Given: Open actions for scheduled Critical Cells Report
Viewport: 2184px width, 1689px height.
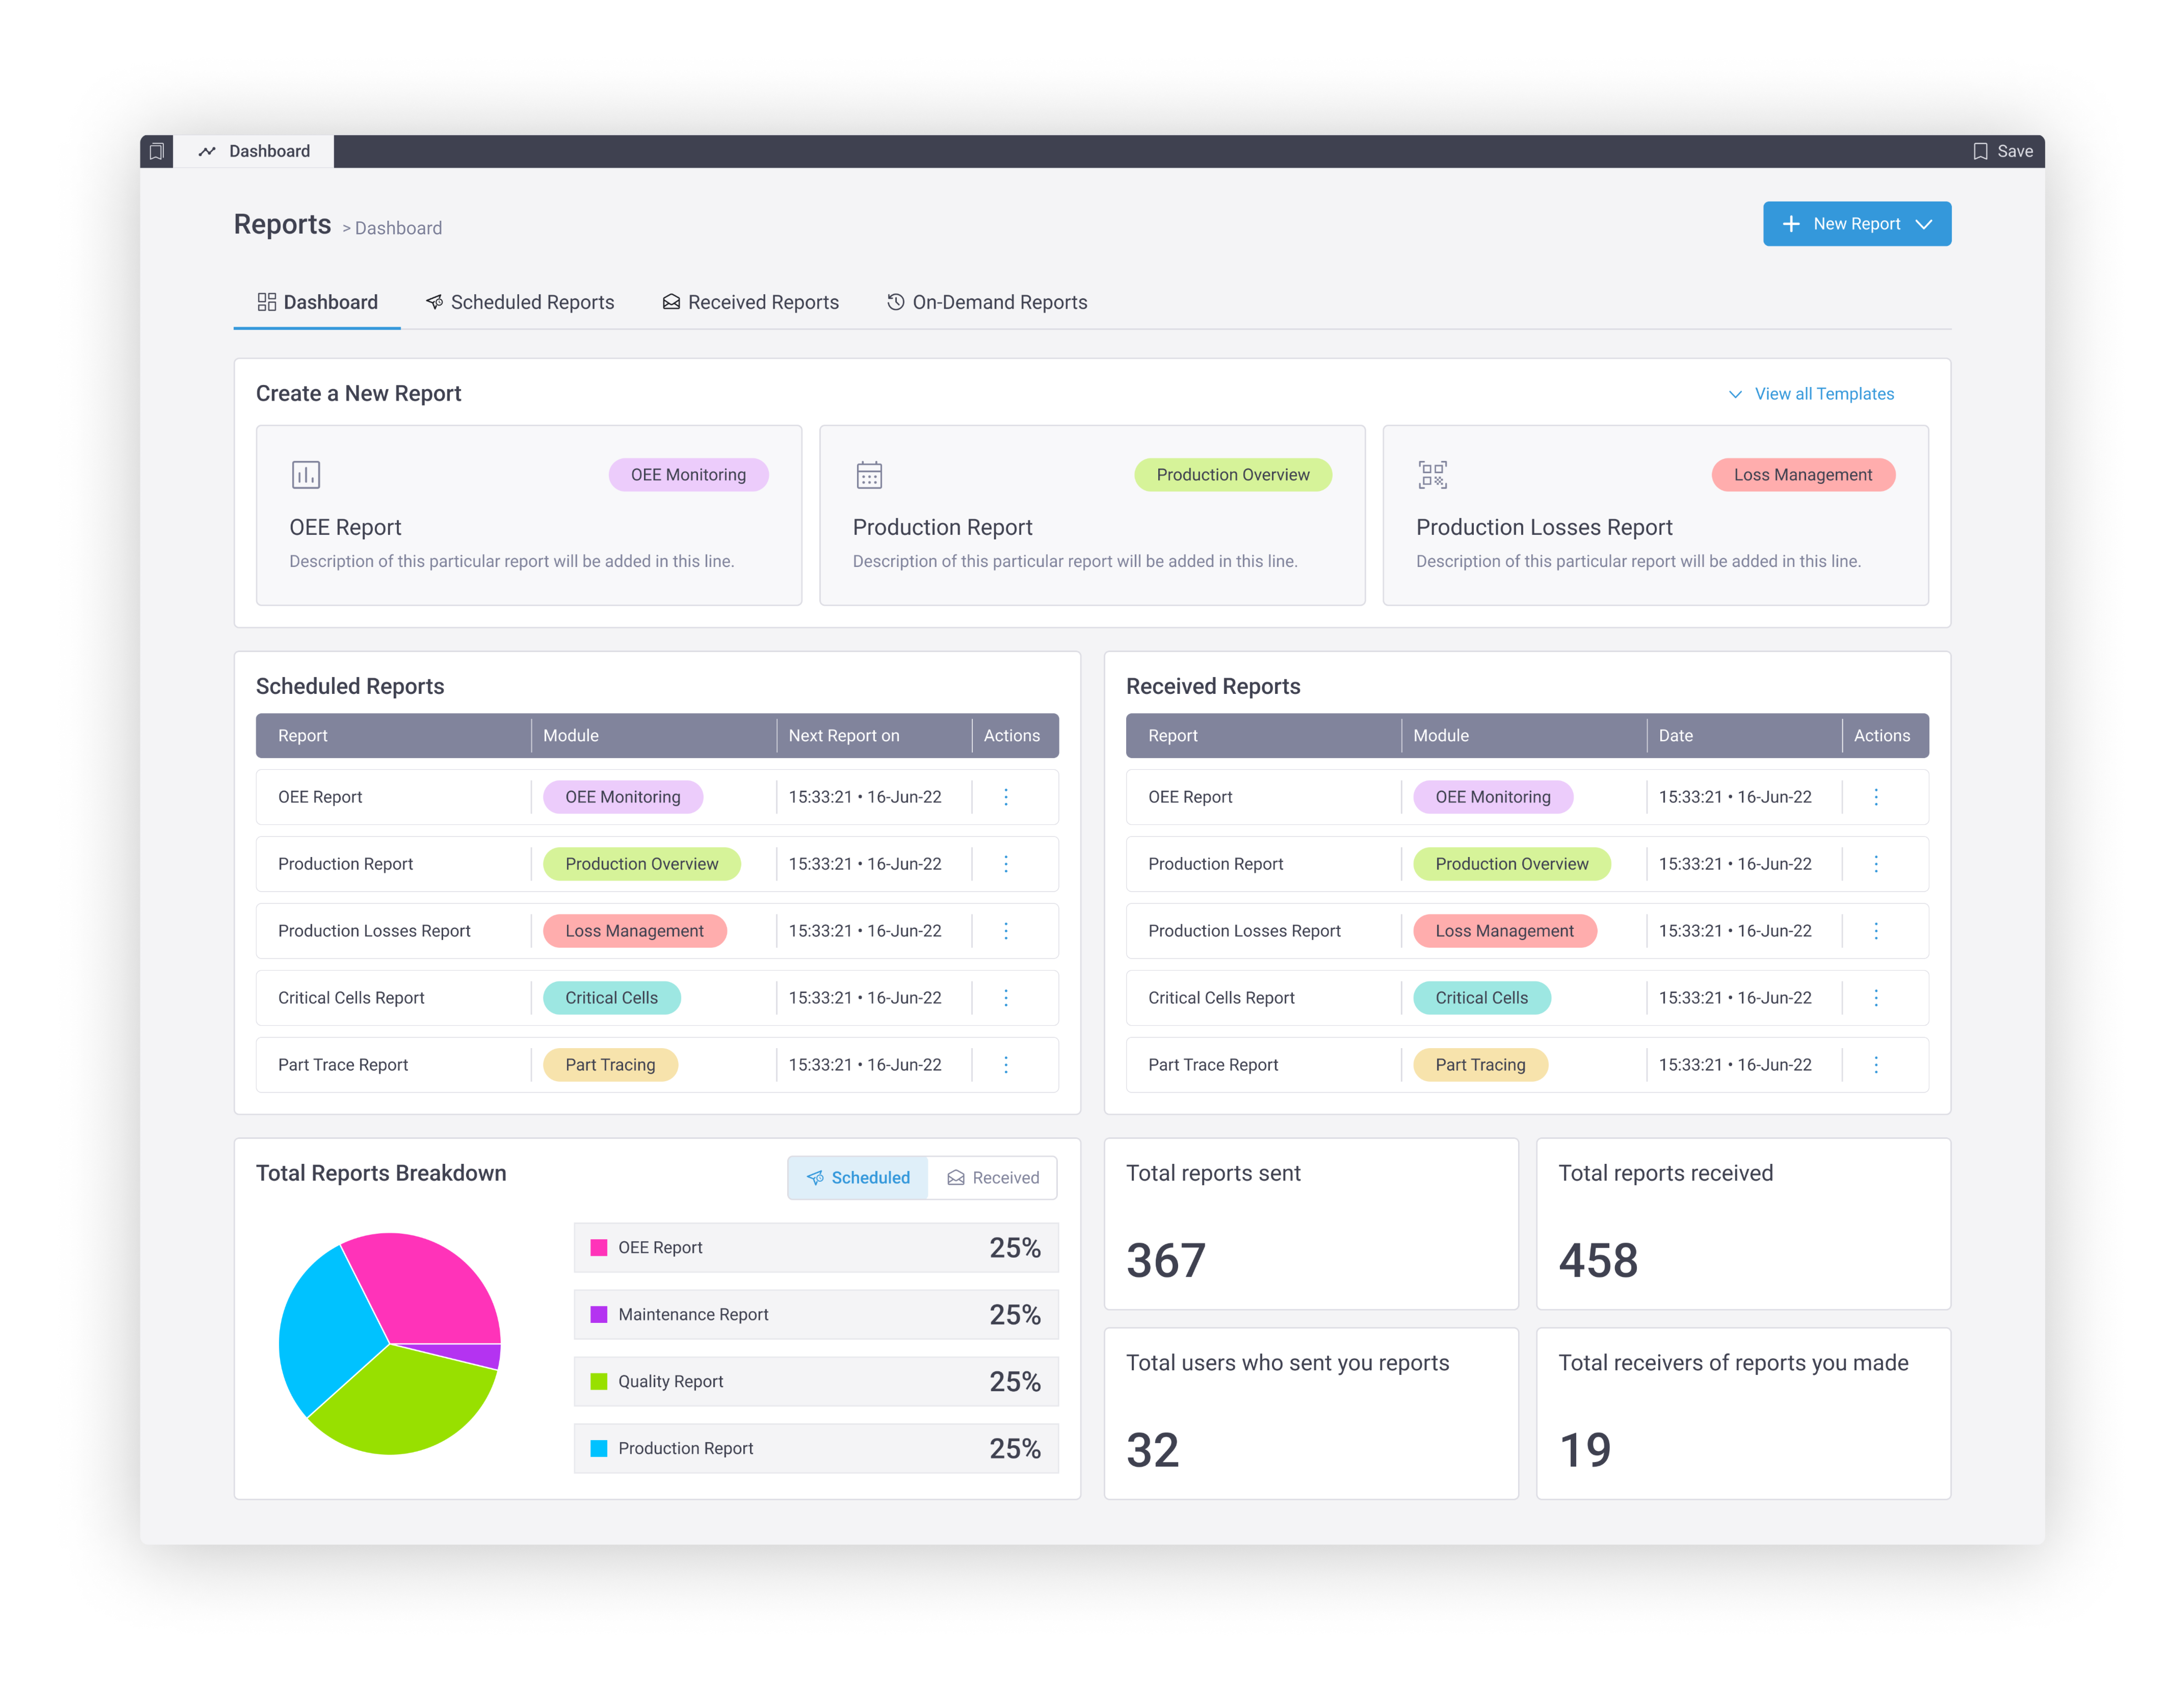Looking at the screenshot, I should pos(1006,998).
